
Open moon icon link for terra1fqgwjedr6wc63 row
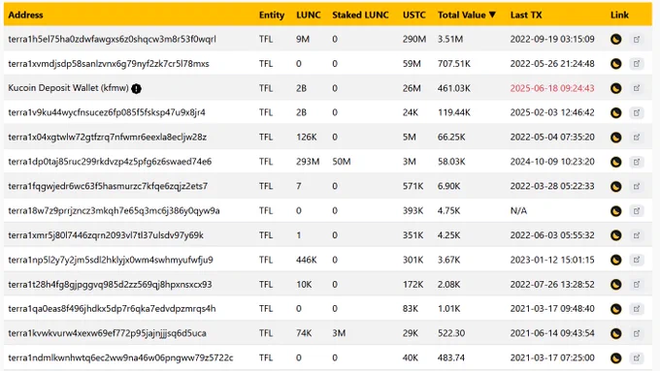(x=615, y=186)
